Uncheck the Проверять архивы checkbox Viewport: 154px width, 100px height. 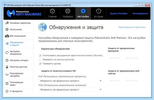40,64
